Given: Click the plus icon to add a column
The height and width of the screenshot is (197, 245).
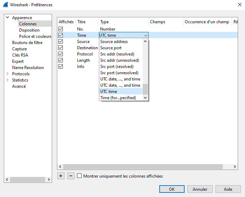Looking at the screenshot, I should tap(61, 176).
